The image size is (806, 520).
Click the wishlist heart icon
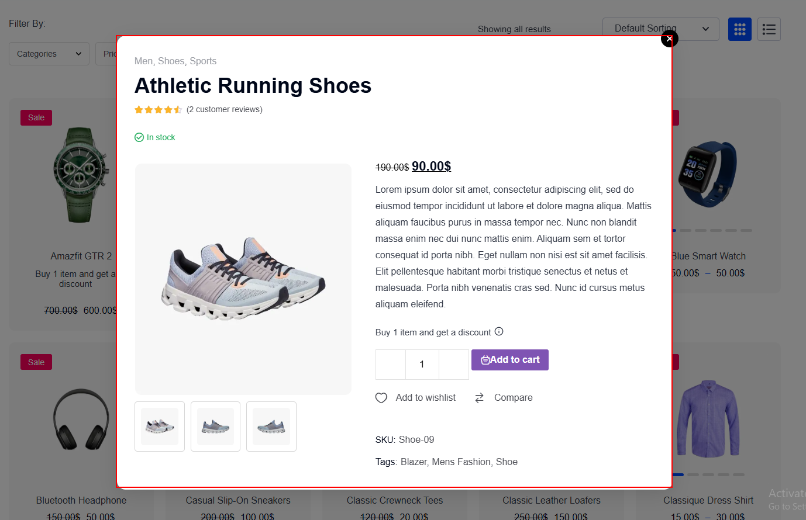tap(381, 398)
